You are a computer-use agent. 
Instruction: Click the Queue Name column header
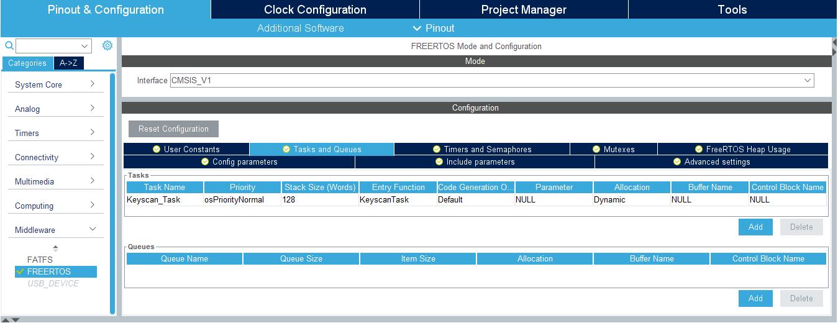coord(184,258)
